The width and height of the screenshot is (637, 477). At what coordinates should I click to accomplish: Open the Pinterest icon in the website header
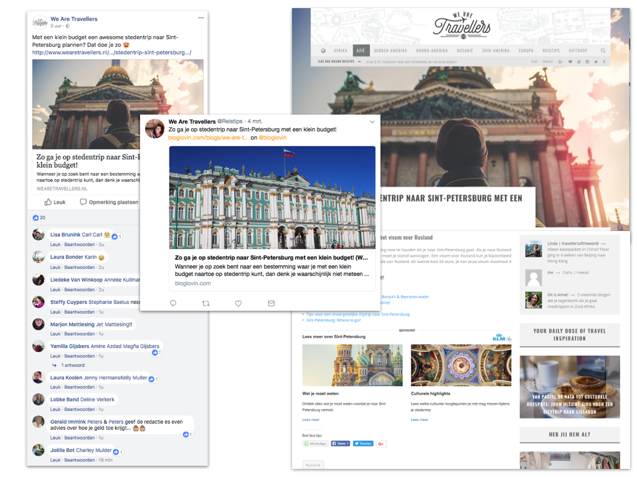579,62
